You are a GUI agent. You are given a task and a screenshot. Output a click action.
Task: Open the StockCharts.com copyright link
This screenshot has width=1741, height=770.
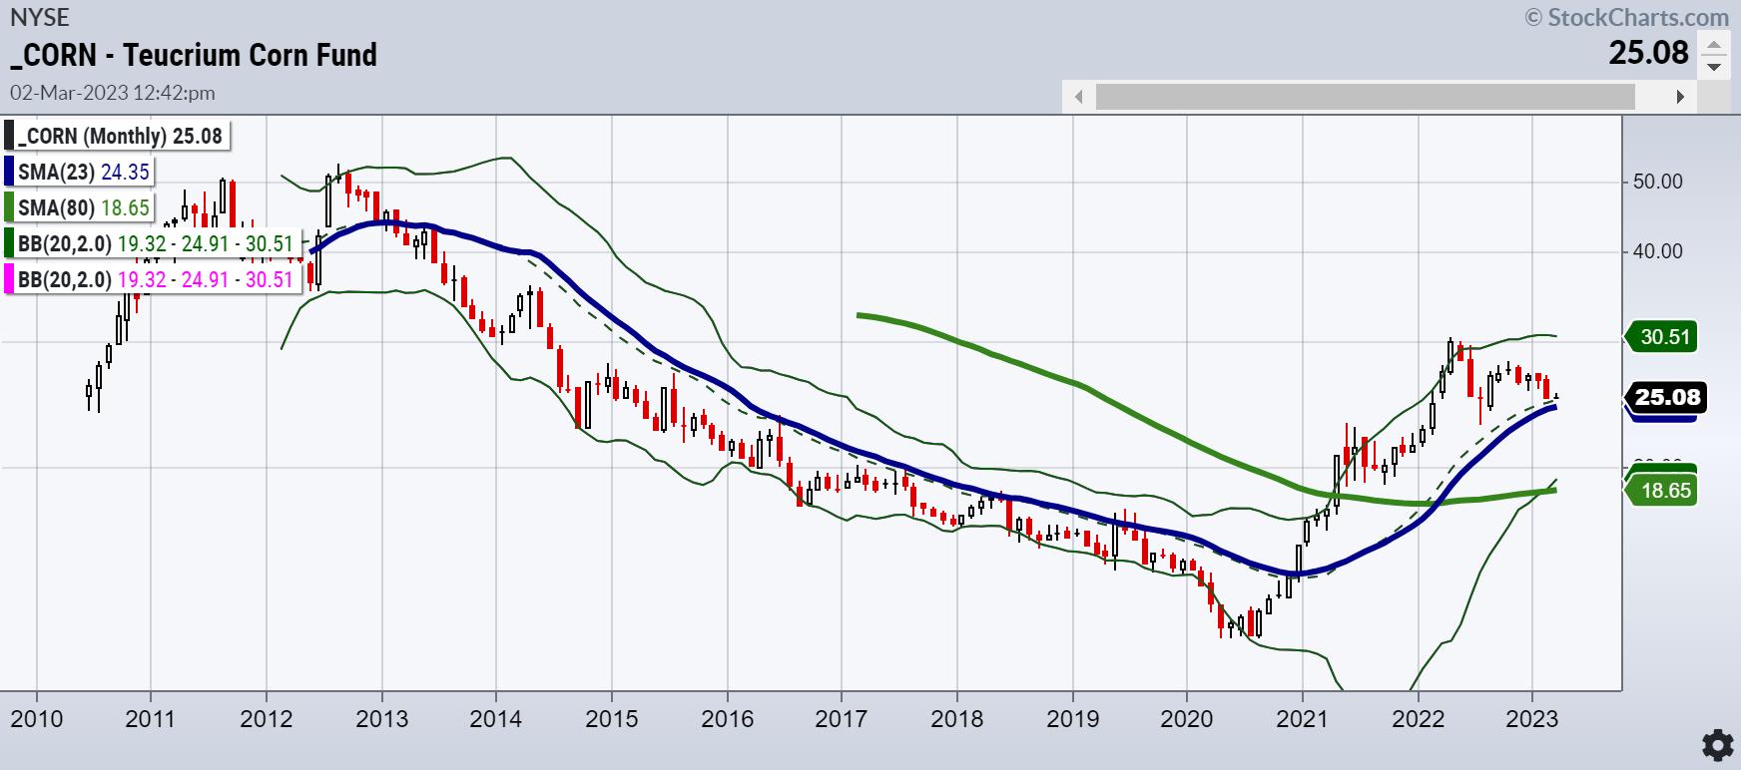(x=1626, y=17)
